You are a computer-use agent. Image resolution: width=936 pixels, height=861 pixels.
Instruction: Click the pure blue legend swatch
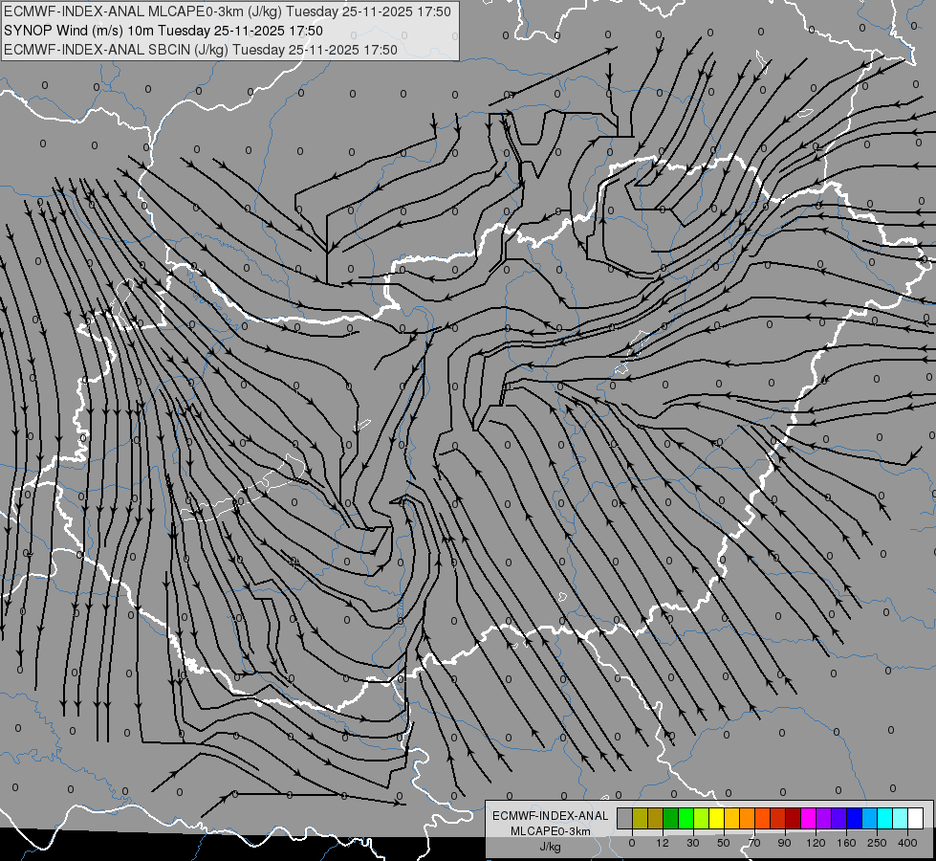(x=855, y=818)
